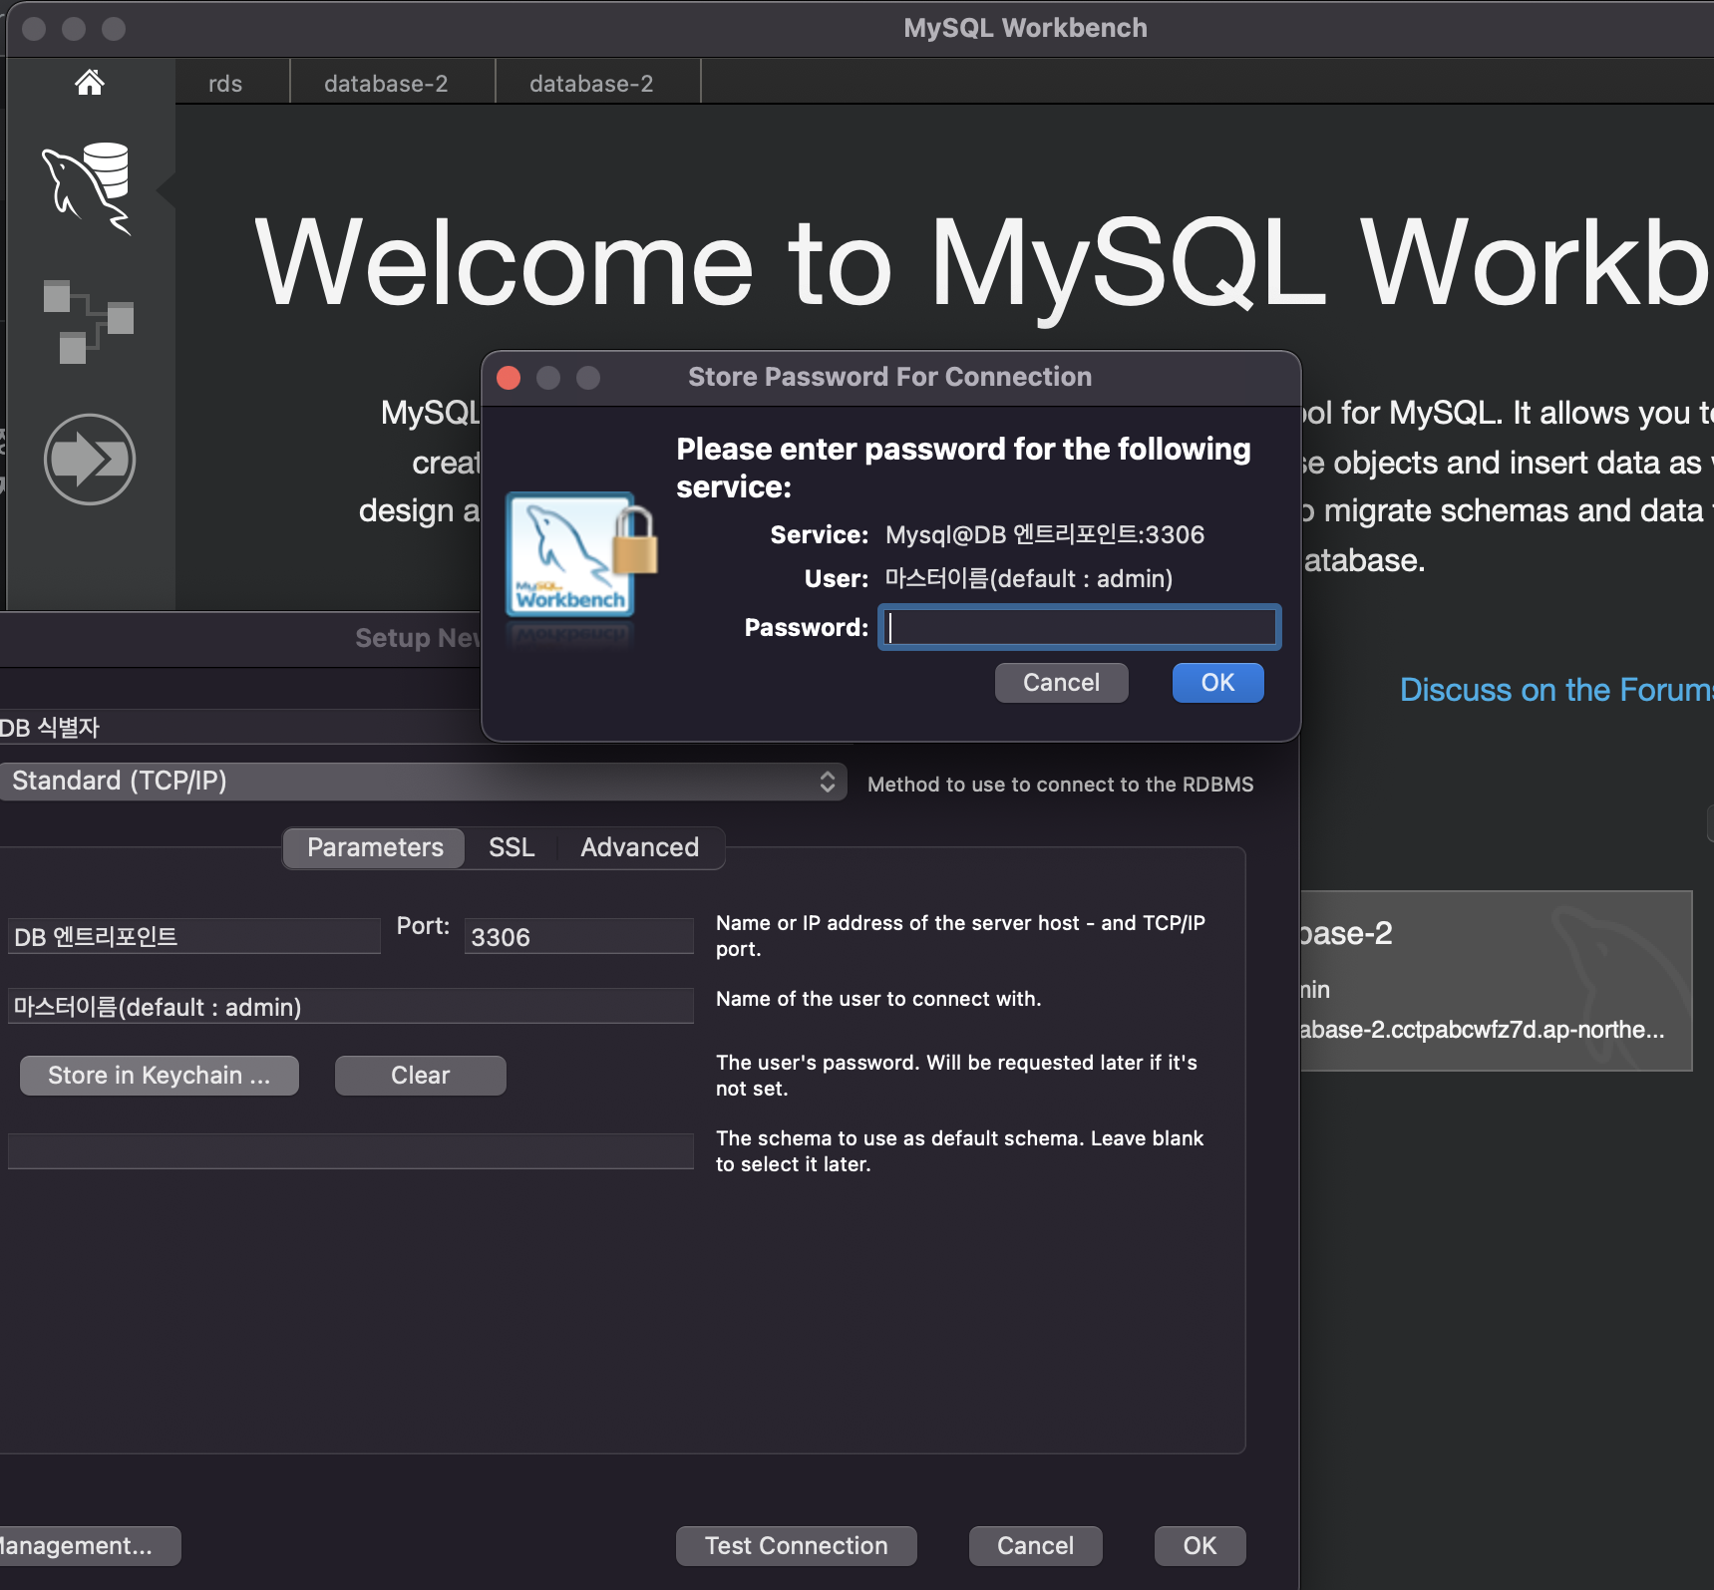Close the Store Password For Connection dialog

pos(509,378)
